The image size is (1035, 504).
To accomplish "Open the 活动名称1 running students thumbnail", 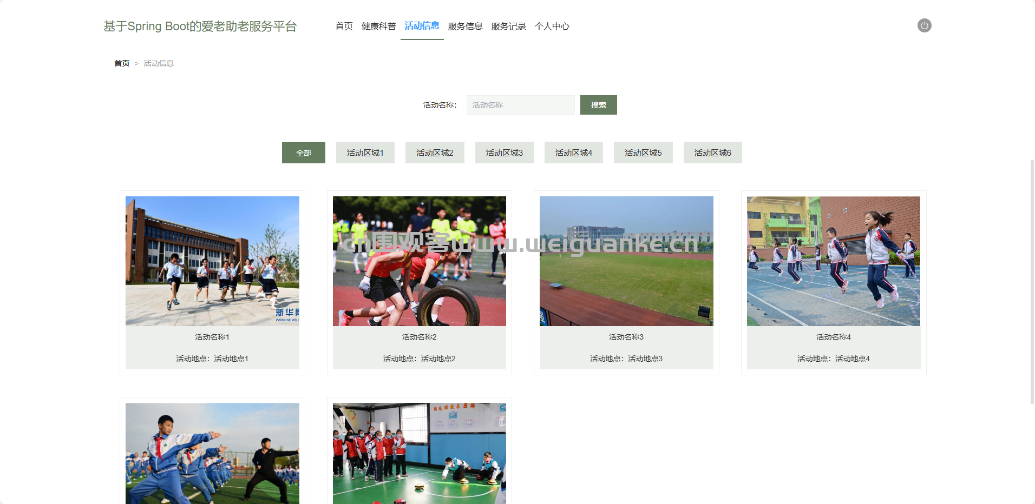I will pyautogui.click(x=212, y=261).
